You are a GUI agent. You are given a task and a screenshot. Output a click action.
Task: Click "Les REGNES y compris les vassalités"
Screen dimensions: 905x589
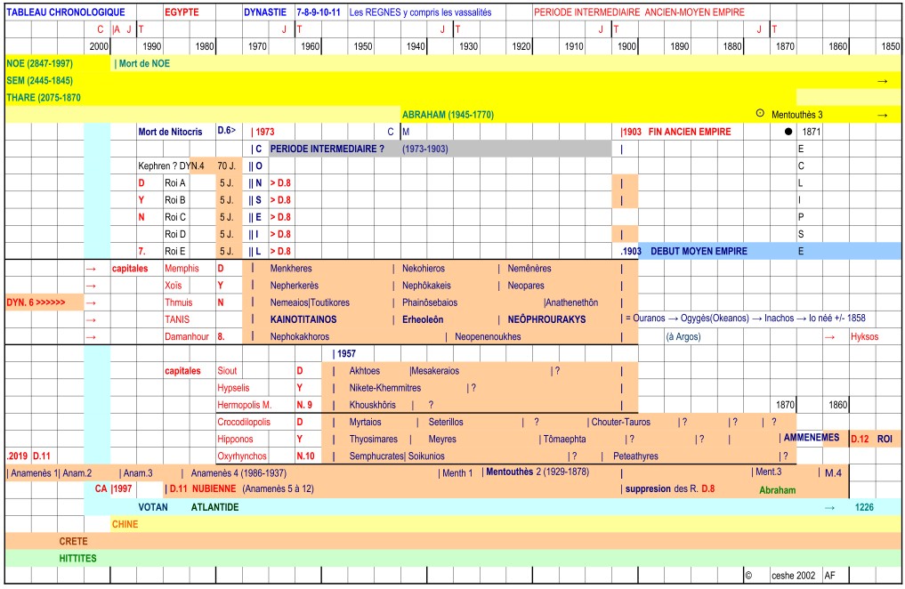420,12
